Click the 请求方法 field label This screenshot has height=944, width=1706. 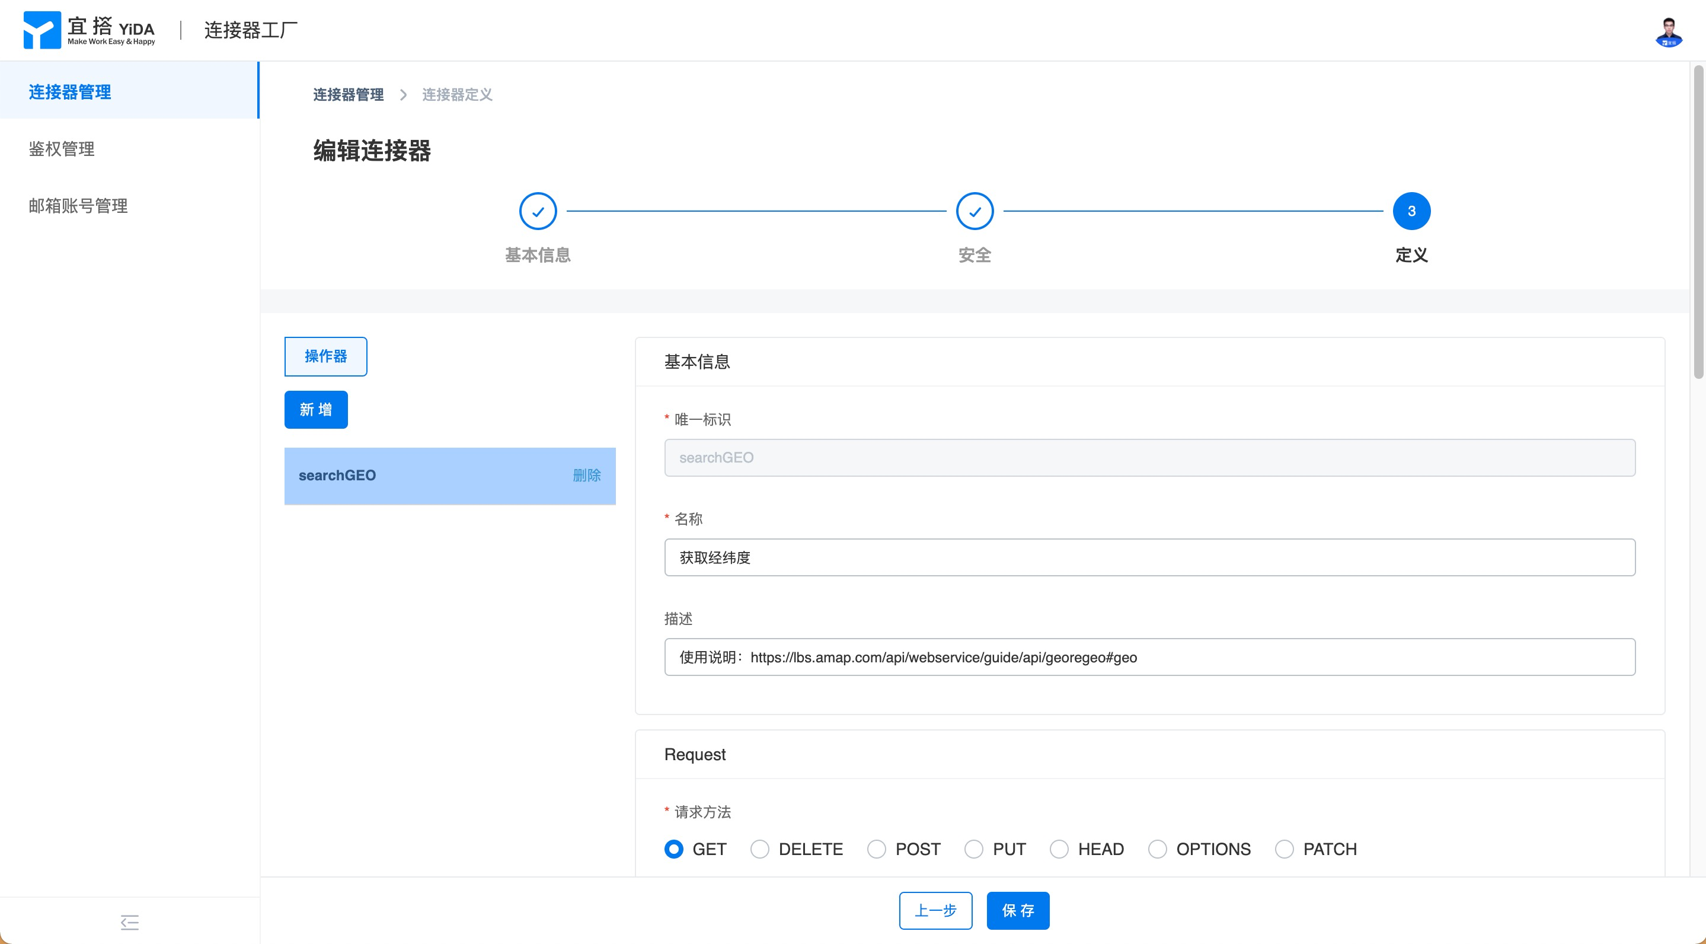click(702, 812)
